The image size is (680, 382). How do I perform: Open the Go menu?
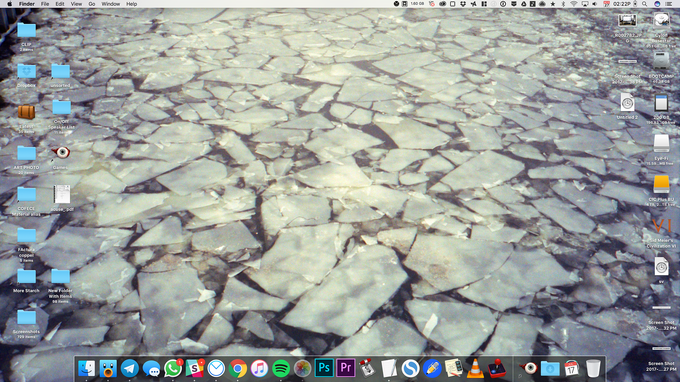[92, 4]
